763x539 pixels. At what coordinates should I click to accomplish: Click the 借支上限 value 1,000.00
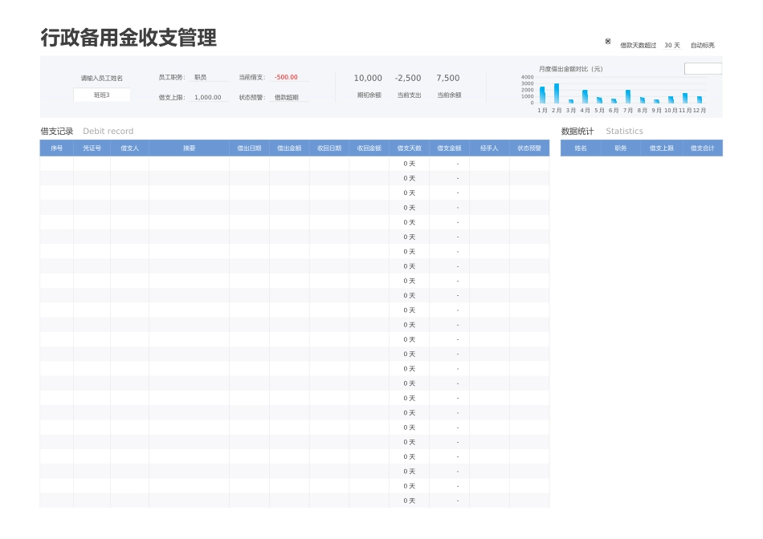click(207, 98)
